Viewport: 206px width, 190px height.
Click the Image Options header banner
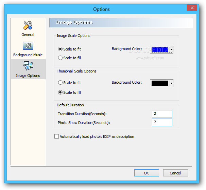click(121, 23)
